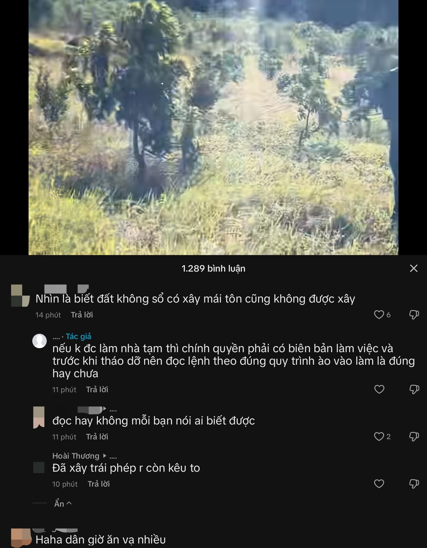Like the author's reply about 'nhà tạm'

click(x=379, y=390)
